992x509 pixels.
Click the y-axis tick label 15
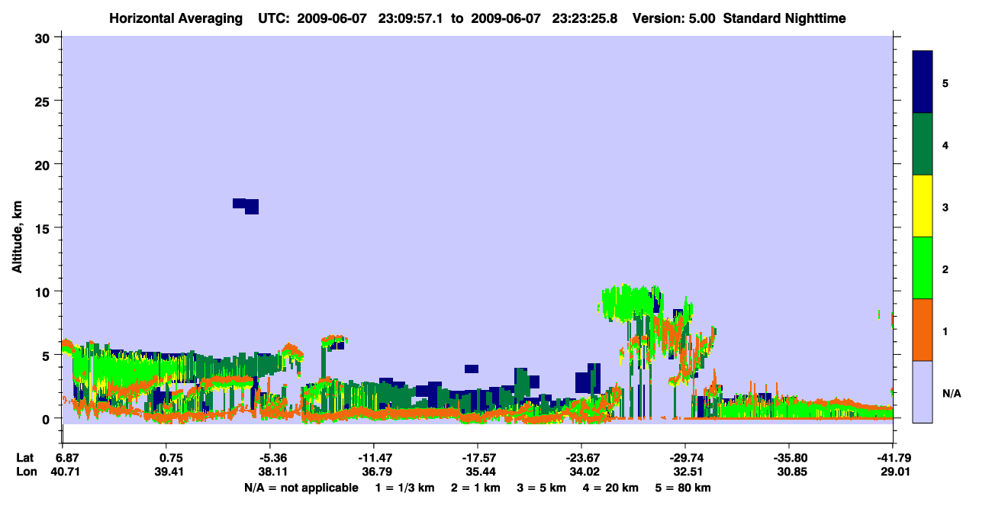[43, 228]
